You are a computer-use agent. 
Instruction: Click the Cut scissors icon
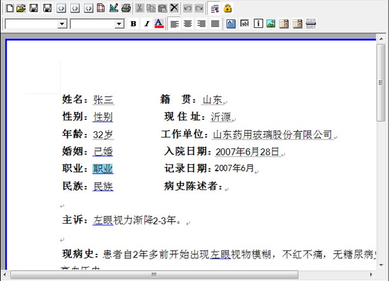pos(140,8)
